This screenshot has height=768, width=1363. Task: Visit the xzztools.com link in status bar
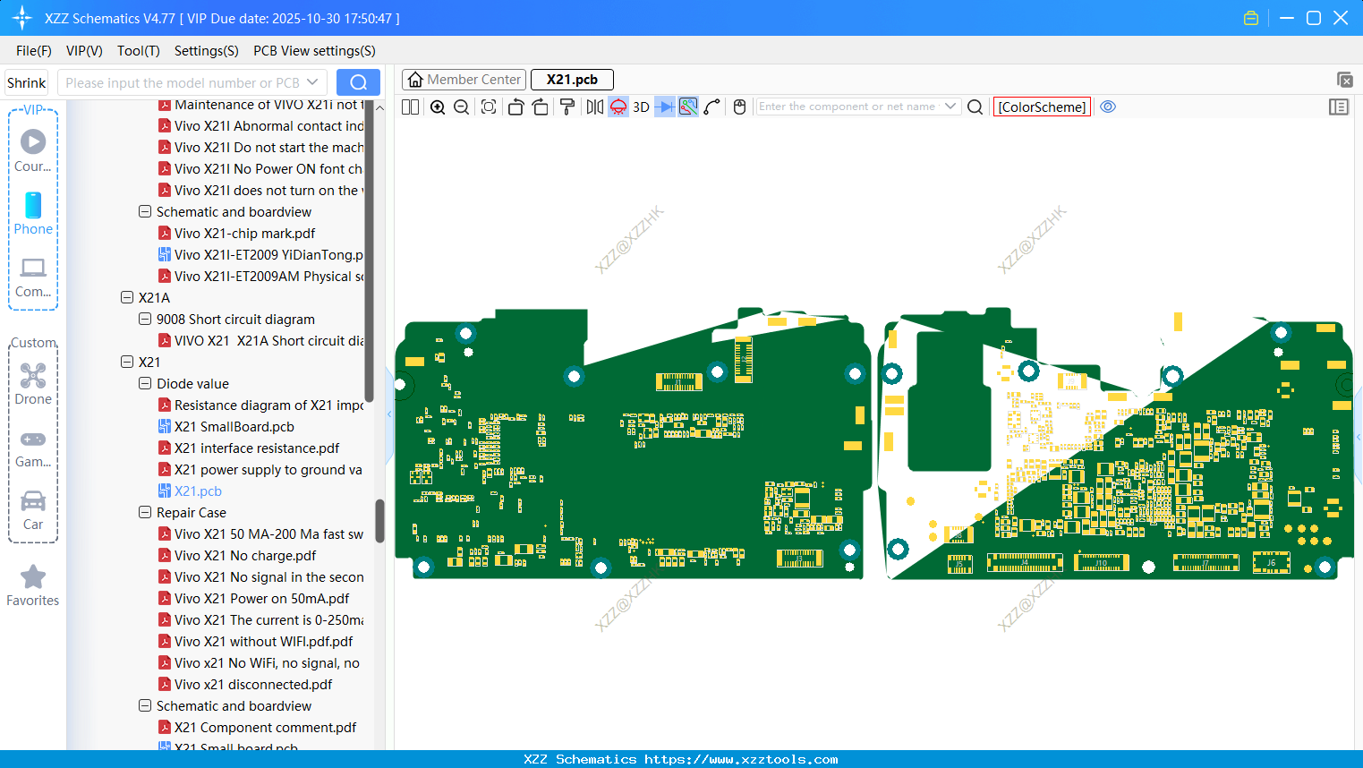pos(741,759)
